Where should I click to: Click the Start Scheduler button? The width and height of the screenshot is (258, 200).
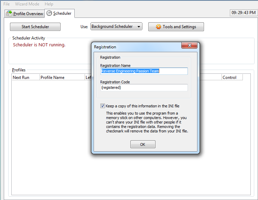pos(35,27)
